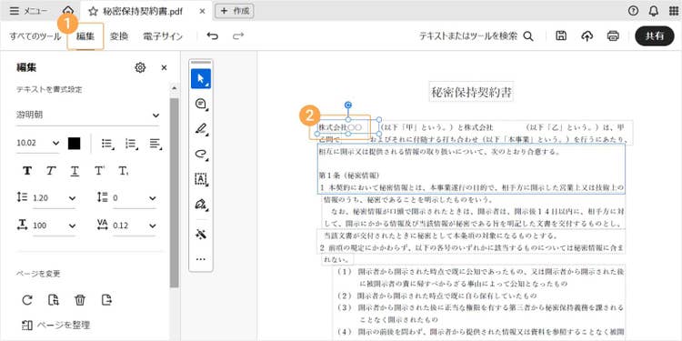The height and width of the screenshot is (341, 682).
Task: Select the text box A tool
Action: 201,179
